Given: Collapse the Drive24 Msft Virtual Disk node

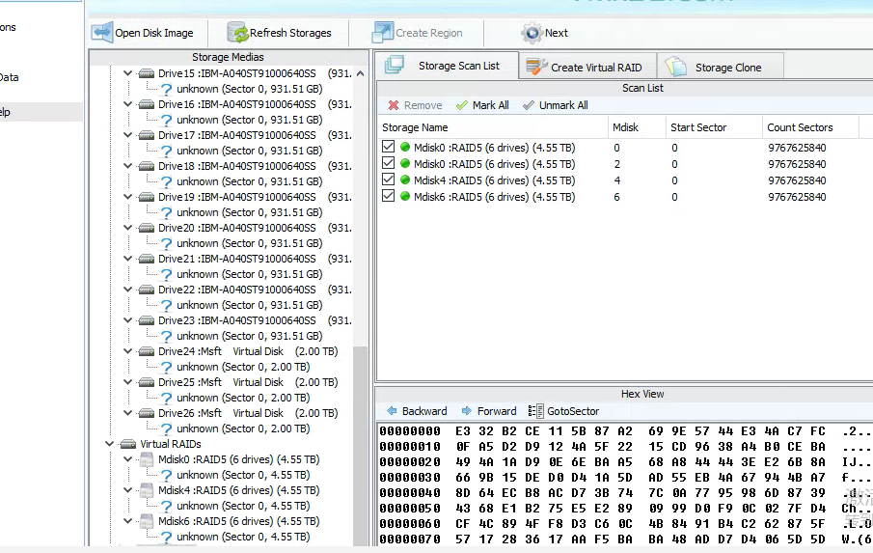Looking at the screenshot, I should [127, 351].
